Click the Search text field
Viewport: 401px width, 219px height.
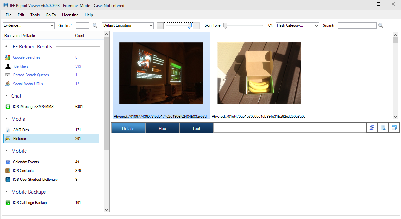pyautogui.click(x=357, y=25)
